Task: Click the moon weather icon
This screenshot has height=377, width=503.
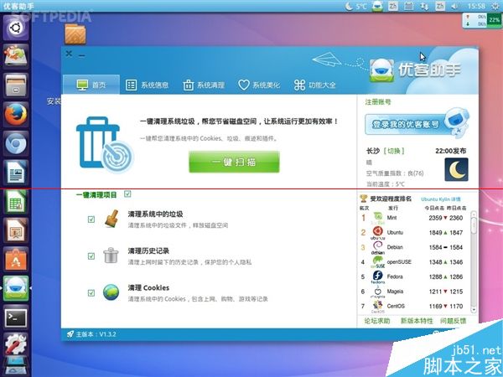Action: point(456,169)
